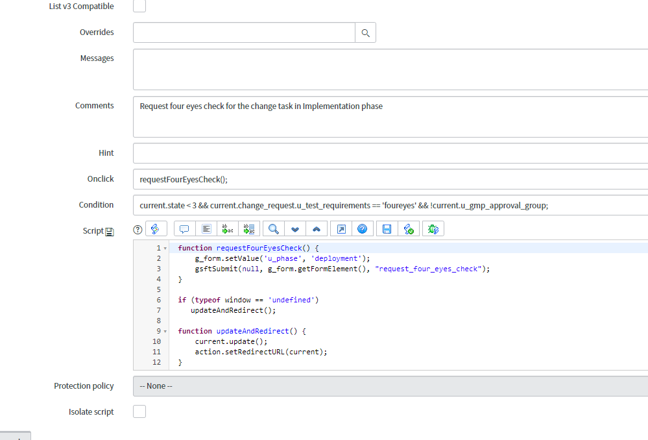
Task: Click line number 5 in the gutter
Action: tap(159, 289)
